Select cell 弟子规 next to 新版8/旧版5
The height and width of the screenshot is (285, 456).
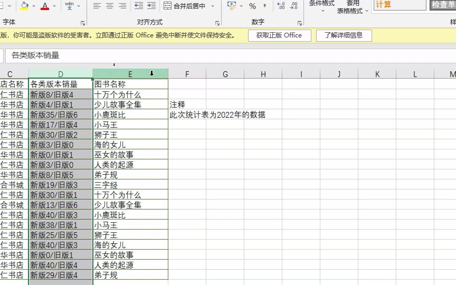click(x=130, y=175)
